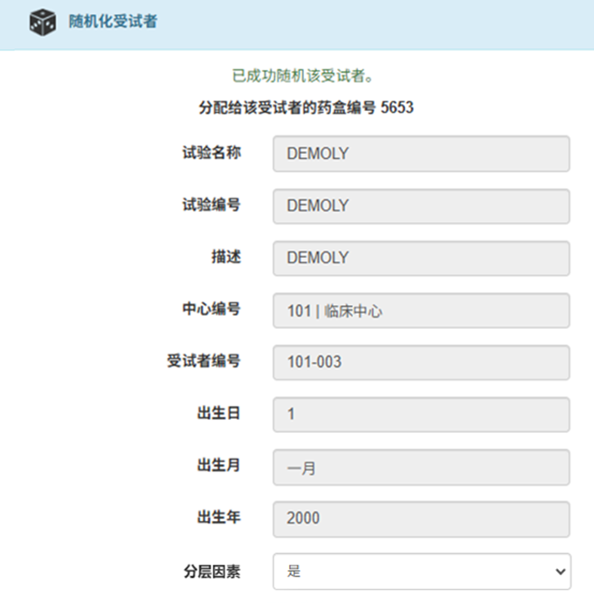Click the 中心编号 field showing 101 | 临床中心

point(421,310)
